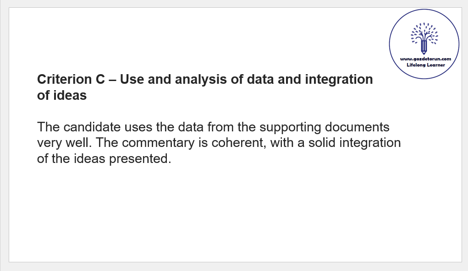
Task: Click the gray margin left of the slide
Action: (x=4, y=137)
